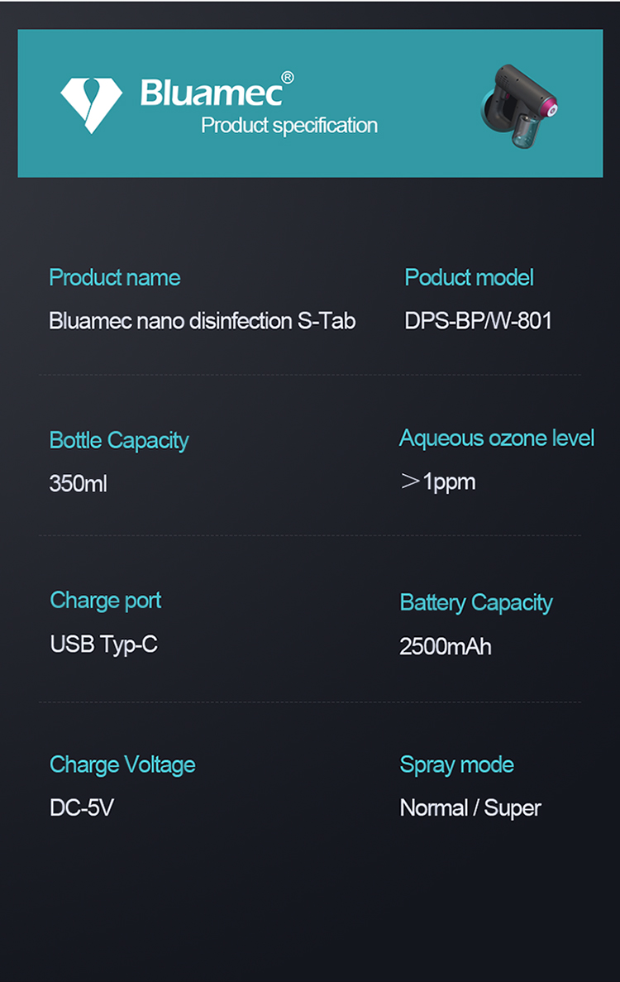
Task: Select the DPS-BP/W-801 model number
Action: 478,321
